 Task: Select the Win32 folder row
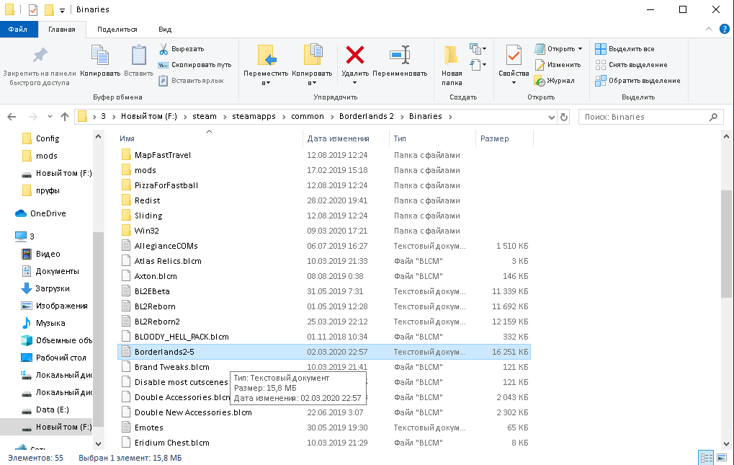click(x=324, y=231)
